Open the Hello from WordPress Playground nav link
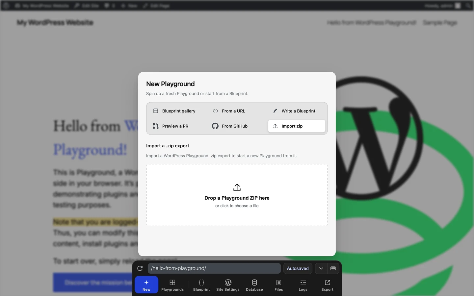 (x=372, y=23)
